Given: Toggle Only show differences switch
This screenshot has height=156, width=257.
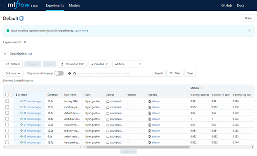Looking at the screenshot, I should pyautogui.click(x=59, y=73).
